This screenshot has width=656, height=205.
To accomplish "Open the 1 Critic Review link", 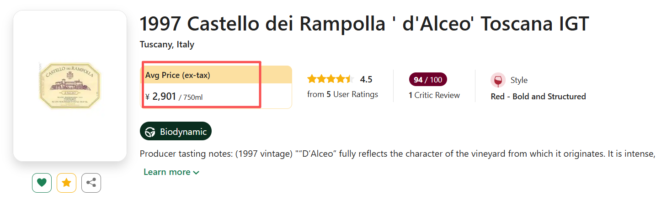I will (x=434, y=95).
